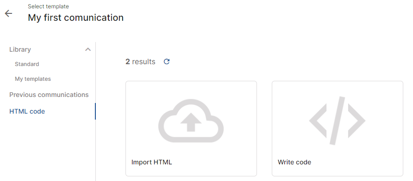The width and height of the screenshot is (413, 181).
Task: Collapse the Library section chevron
Action: (x=88, y=49)
